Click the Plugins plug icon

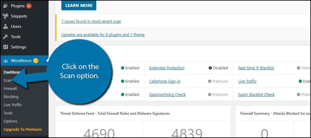5,6
